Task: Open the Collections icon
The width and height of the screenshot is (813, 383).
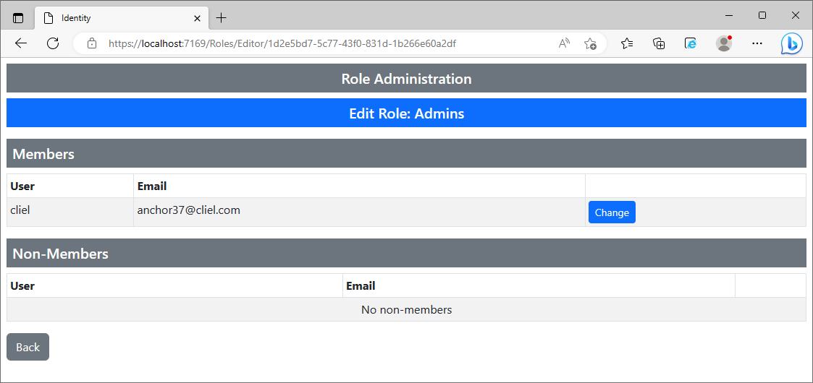Action: point(659,43)
